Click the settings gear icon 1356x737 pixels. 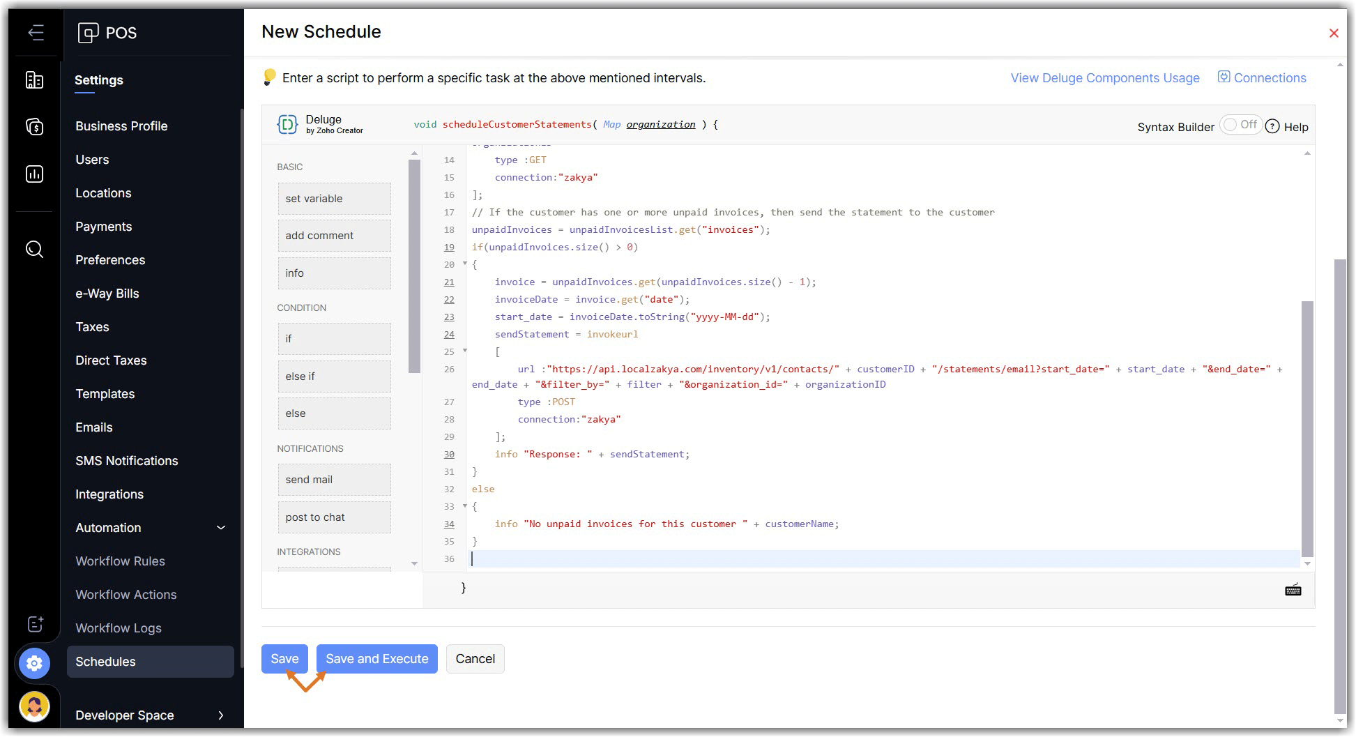[34, 663]
